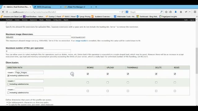Image resolution: width=198 pixels, height=111 pixels.
Task: Click the file extensions field containing asterisk
Action: 38,23
